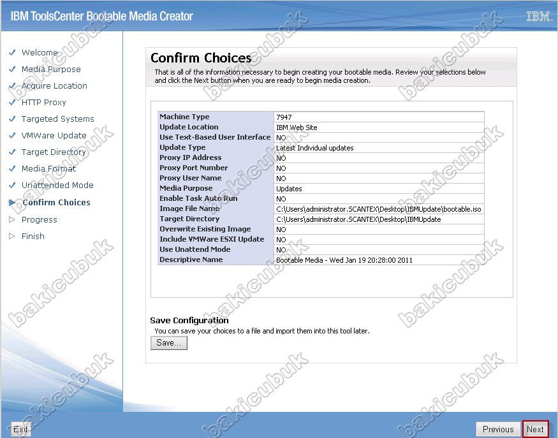Click the checkmark icon beside VMWare Update
This screenshot has width=558, height=438.
point(12,135)
